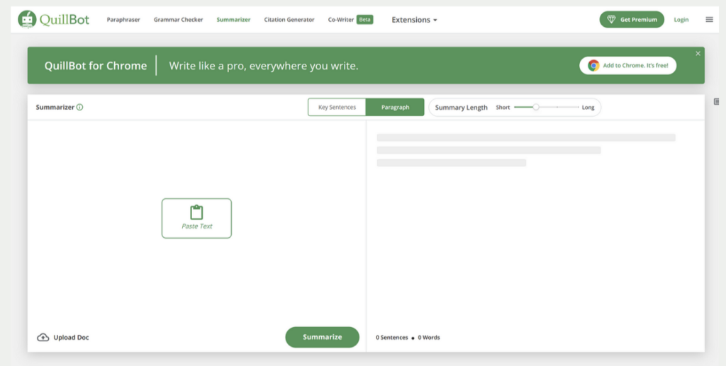The width and height of the screenshot is (726, 366).
Task: Close the Chrome extension banner
Action: point(698,54)
